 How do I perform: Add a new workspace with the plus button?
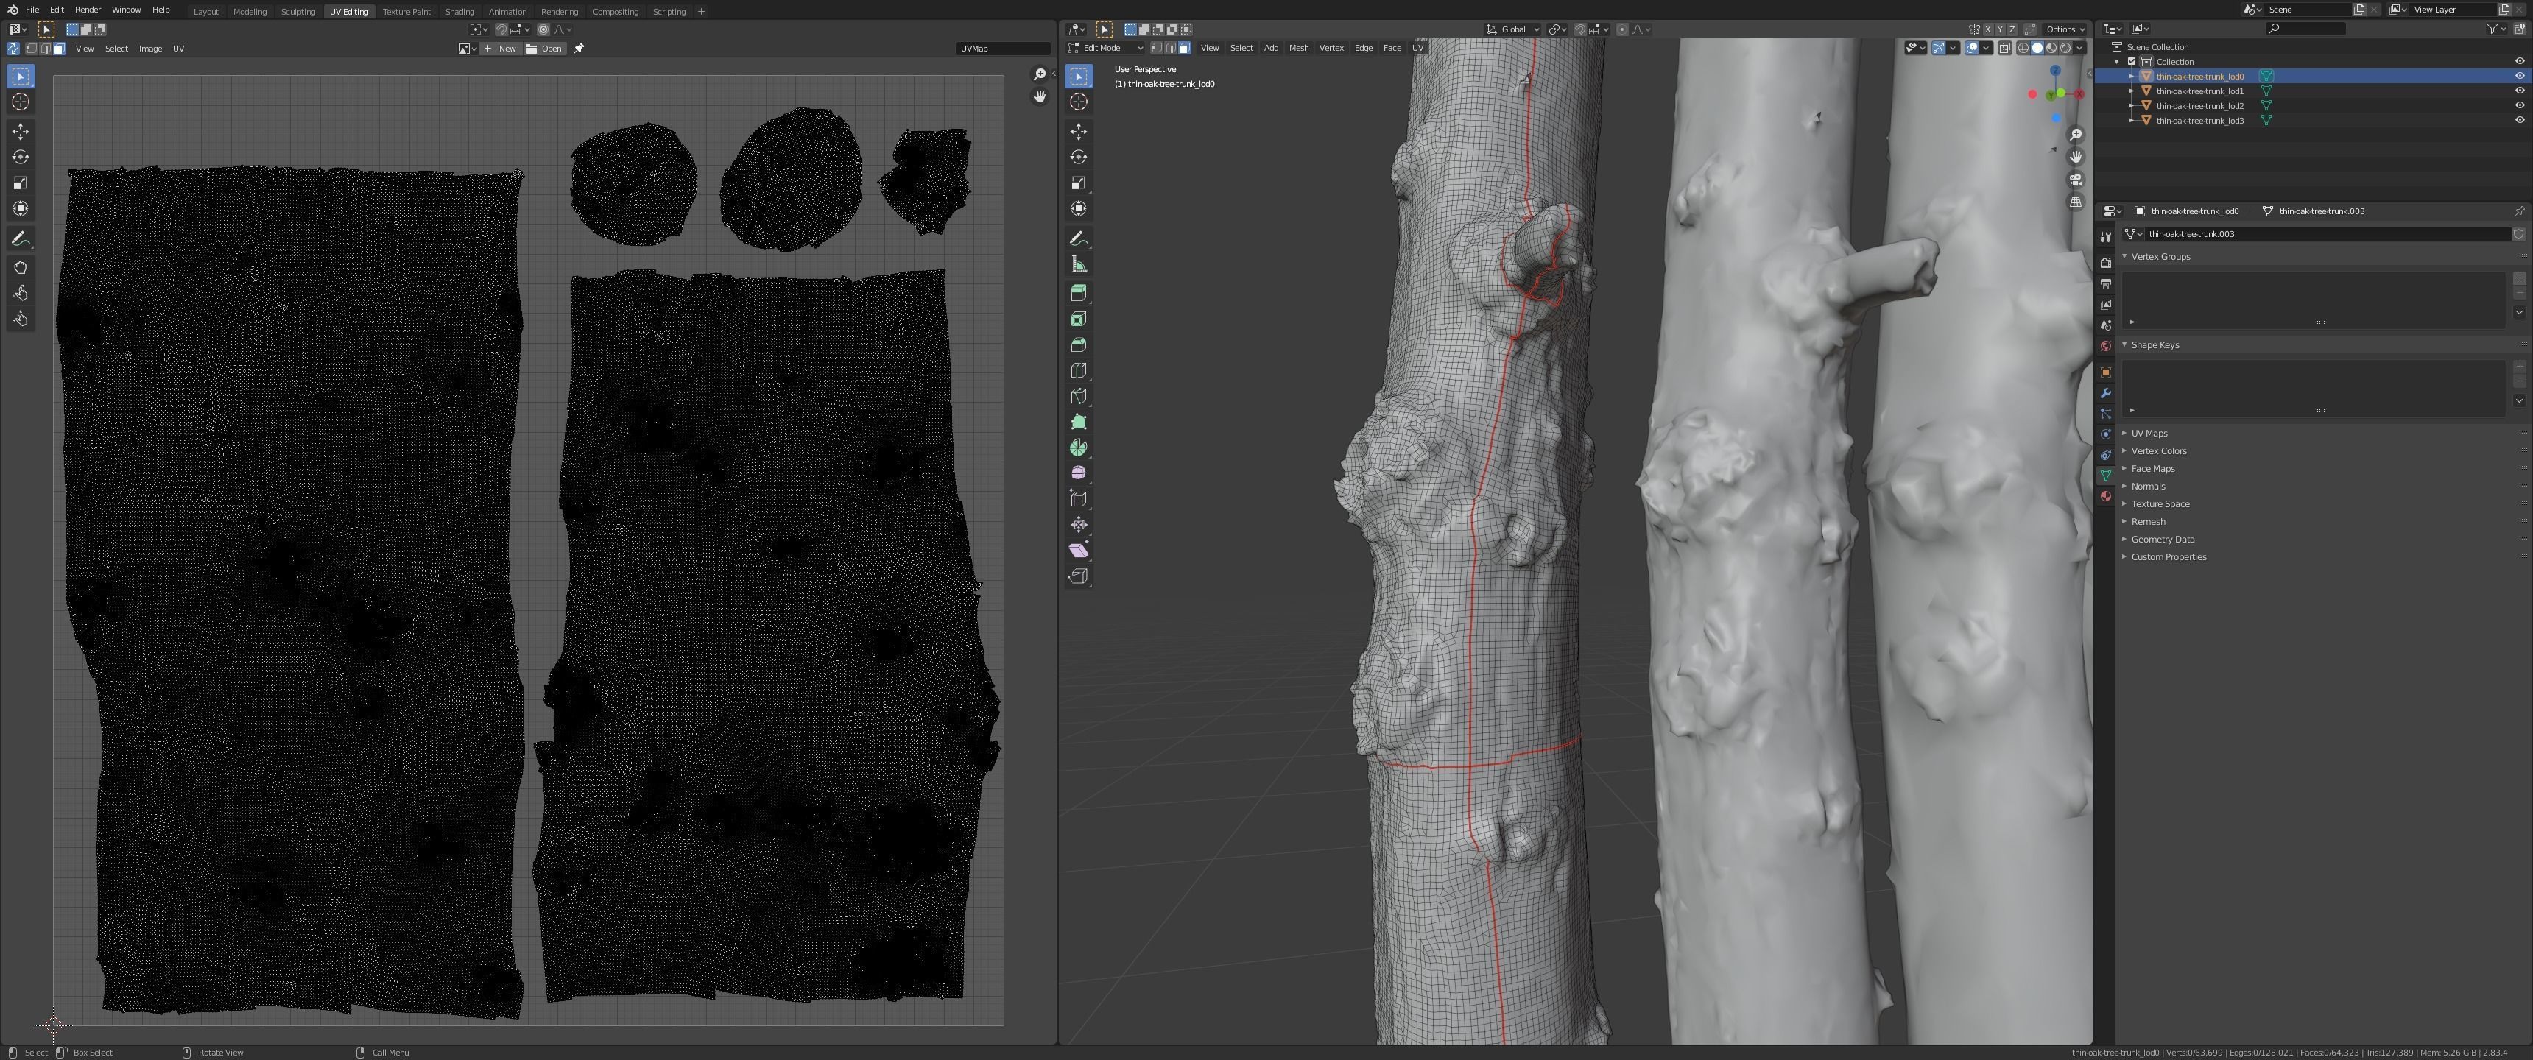(x=701, y=12)
